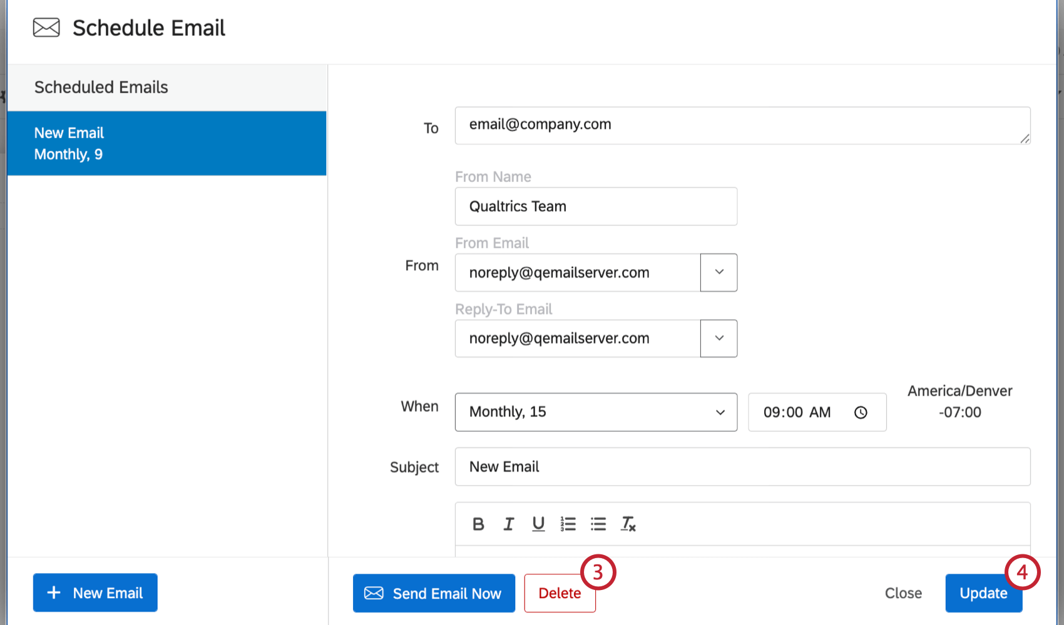This screenshot has height=625, width=1064.
Task: Open the From Email dropdown
Action: [718, 272]
